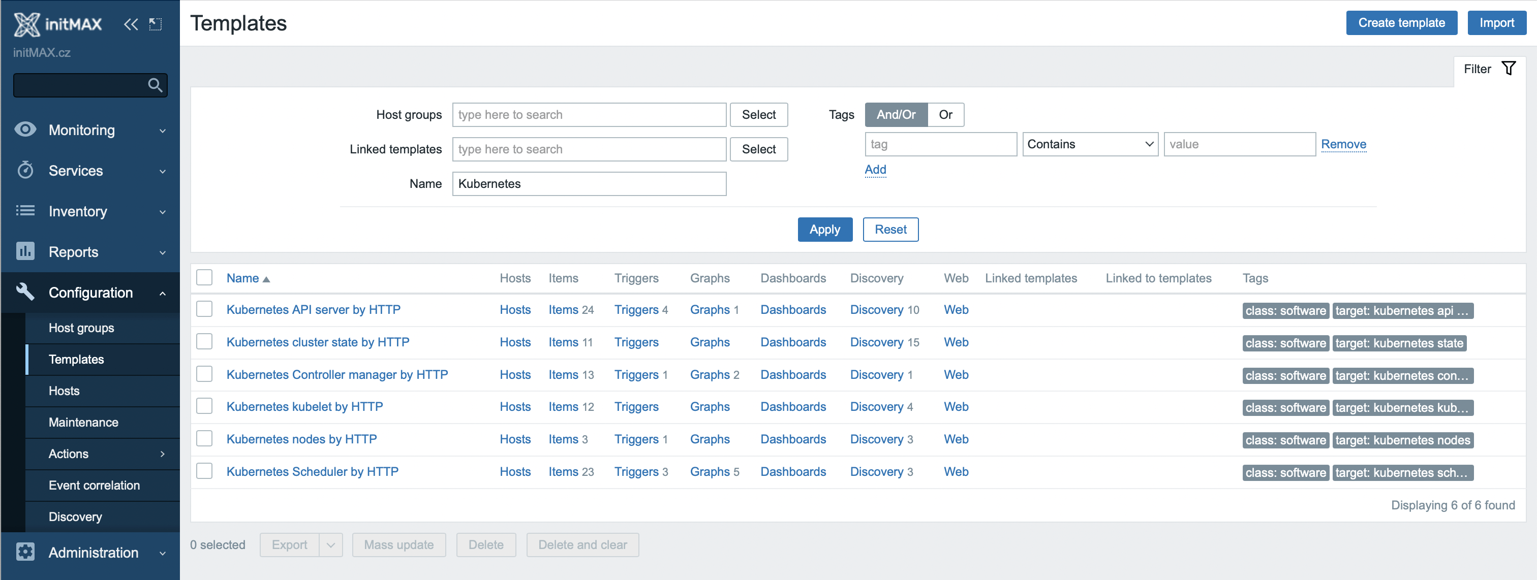This screenshot has height=580, width=1537.
Task: Expand the Services menu chevron
Action: [x=162, y=171]
